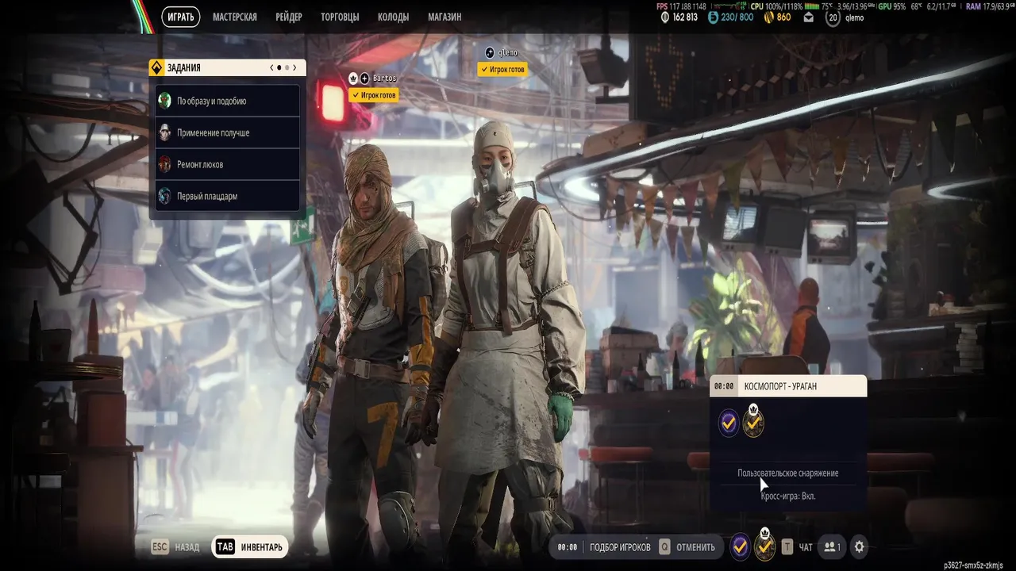Image resolution: width=1016 pixels, height=571 pixels.
Task: Click the blue token icon near 230/800
Action: click(713, 17)
